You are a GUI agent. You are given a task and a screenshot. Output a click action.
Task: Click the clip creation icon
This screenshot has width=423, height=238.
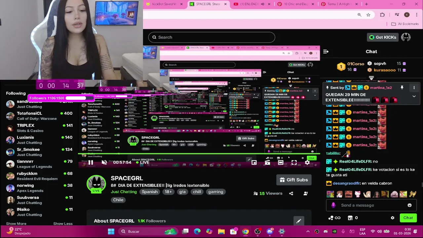tap(267, 162)
